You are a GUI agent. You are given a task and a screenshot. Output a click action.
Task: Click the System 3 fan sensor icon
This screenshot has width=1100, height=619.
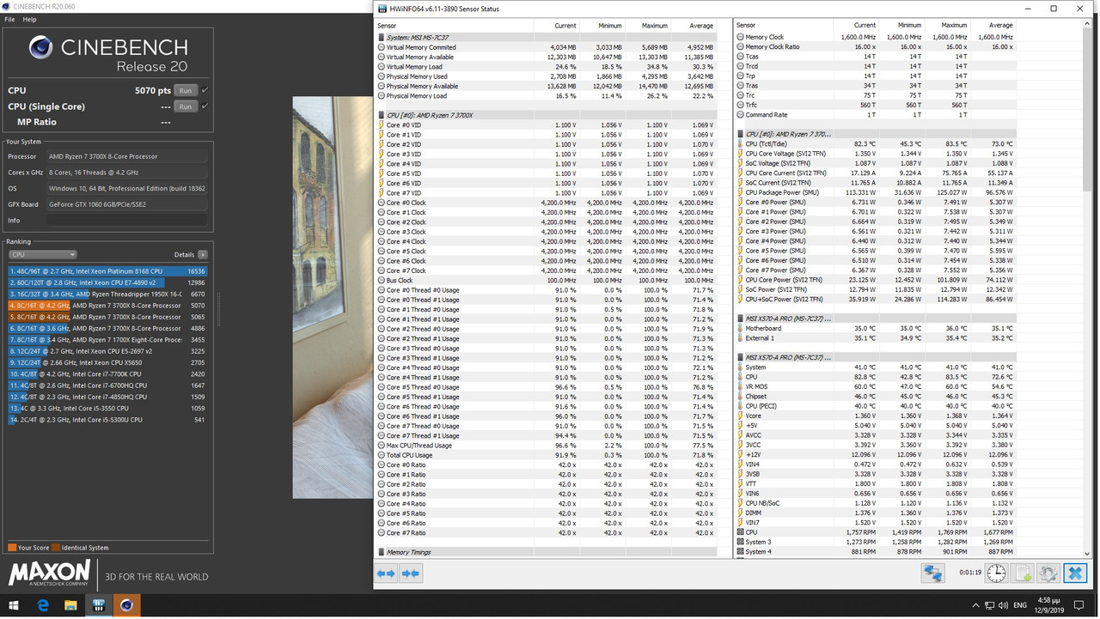click(x=740, y=542)
